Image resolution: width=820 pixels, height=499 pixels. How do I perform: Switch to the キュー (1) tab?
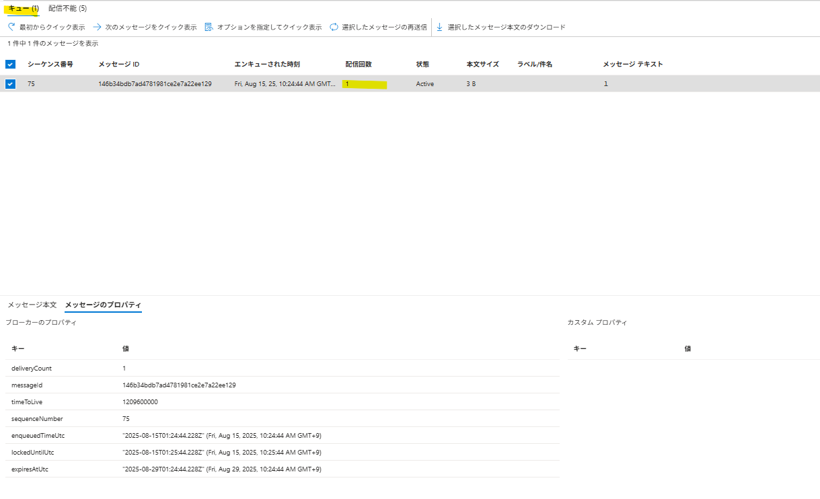point(23,8)
